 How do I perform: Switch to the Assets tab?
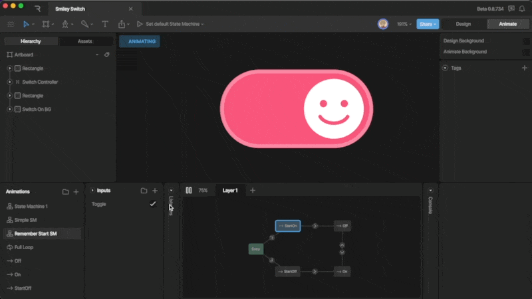click(85, 41)
